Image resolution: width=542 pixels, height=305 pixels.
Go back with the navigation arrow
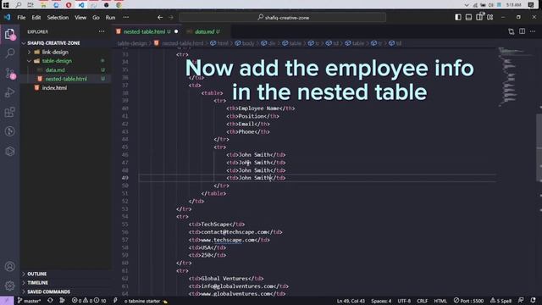(160, 17)
